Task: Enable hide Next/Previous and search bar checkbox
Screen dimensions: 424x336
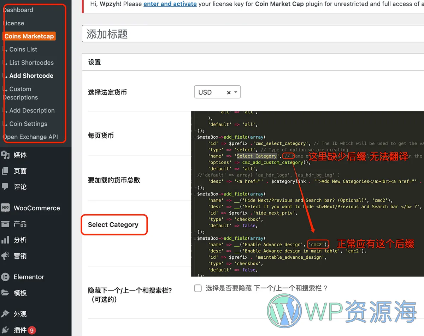Action: tap(198, 288)
